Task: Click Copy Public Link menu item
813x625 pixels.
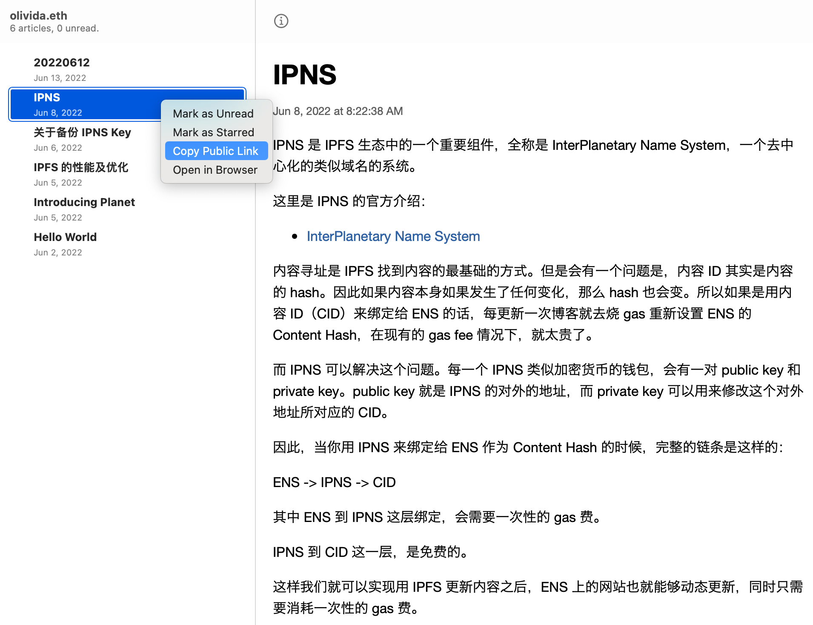Action: tap(216, 151)
